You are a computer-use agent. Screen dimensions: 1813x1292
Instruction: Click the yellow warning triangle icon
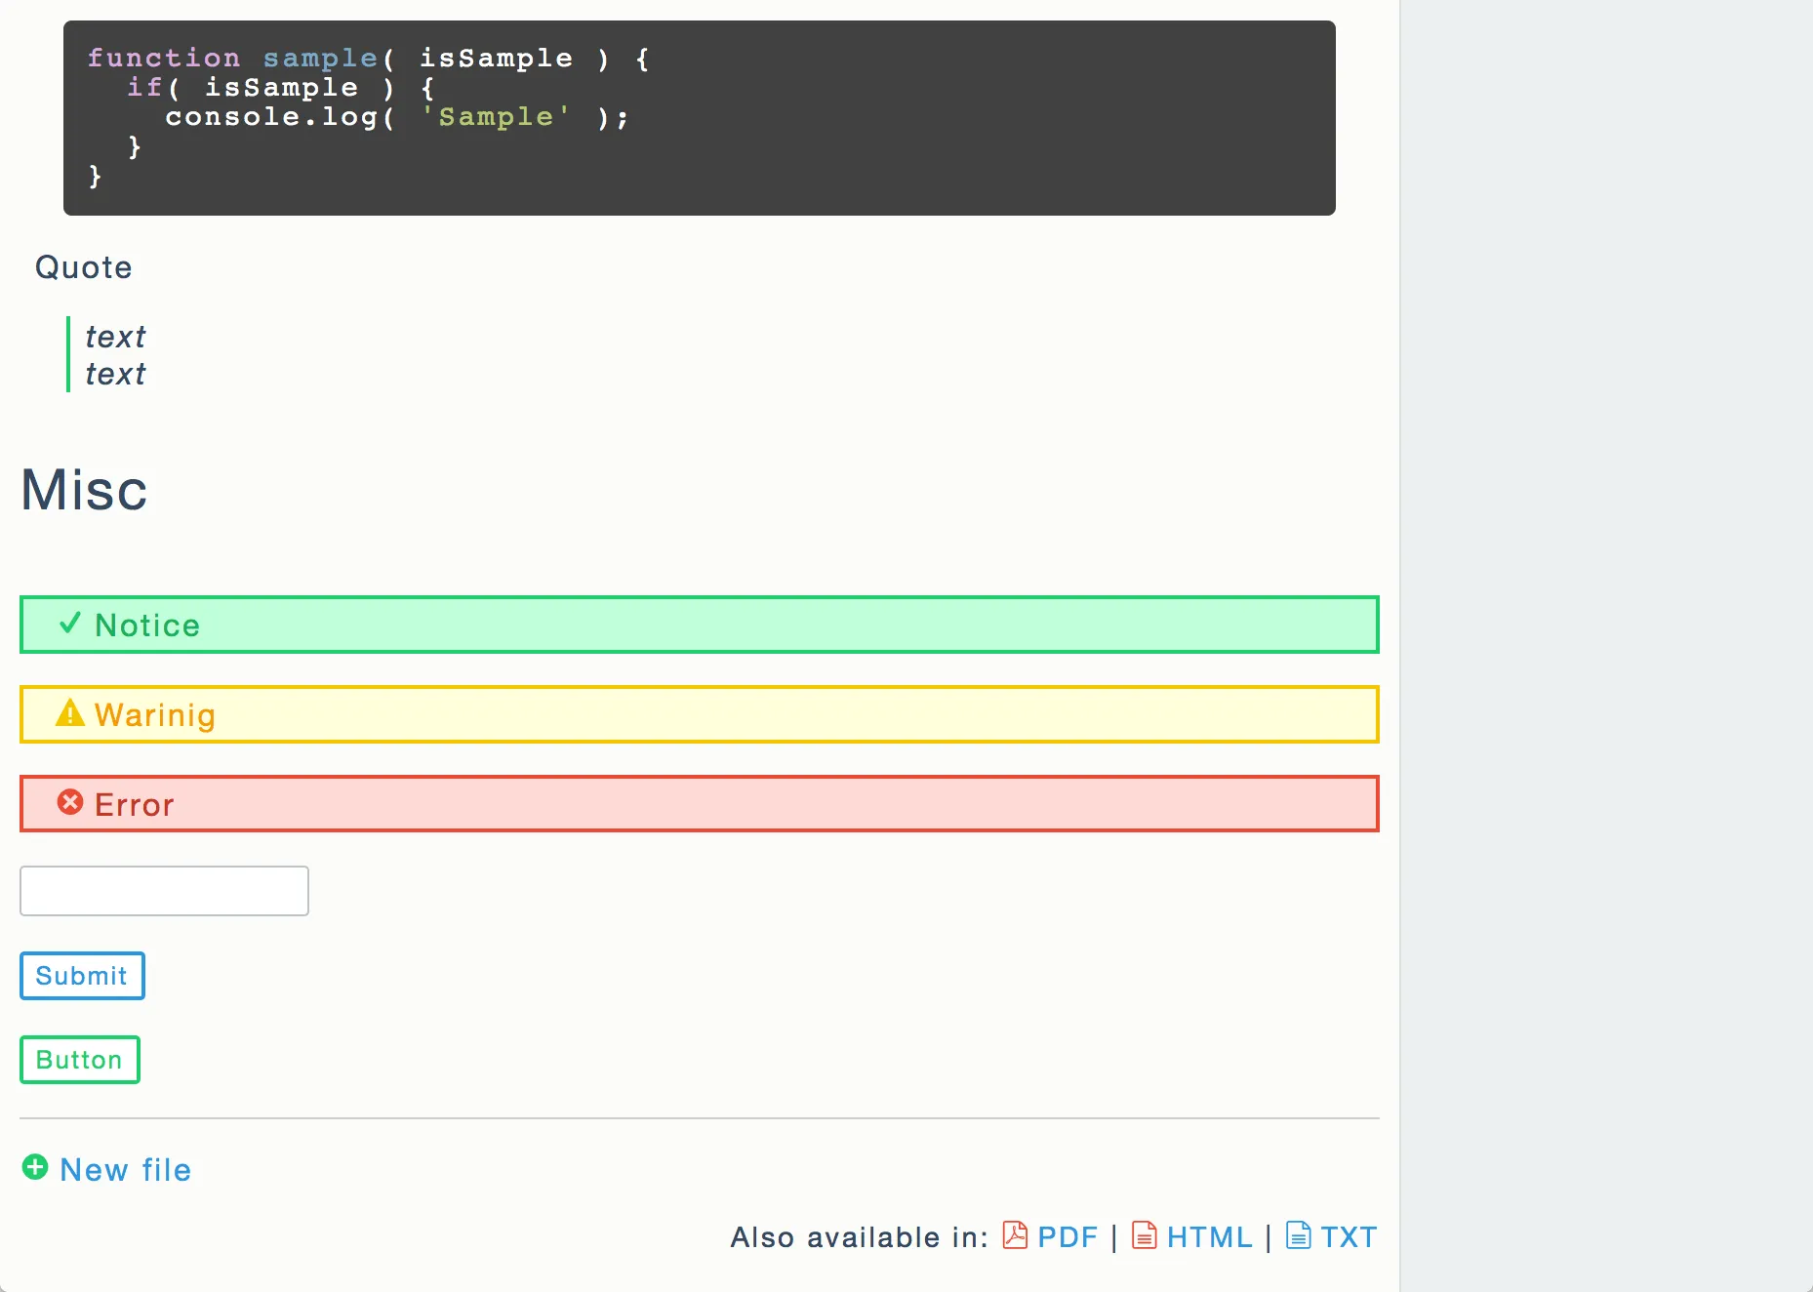point(70,713)
